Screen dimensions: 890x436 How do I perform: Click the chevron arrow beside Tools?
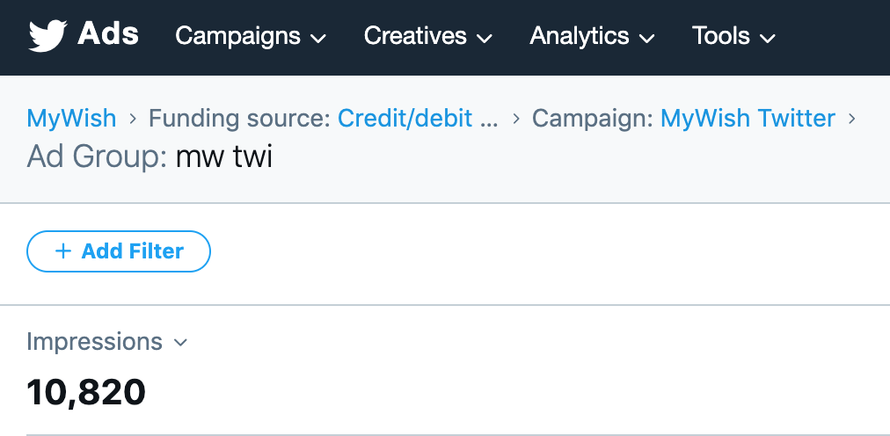767,38
